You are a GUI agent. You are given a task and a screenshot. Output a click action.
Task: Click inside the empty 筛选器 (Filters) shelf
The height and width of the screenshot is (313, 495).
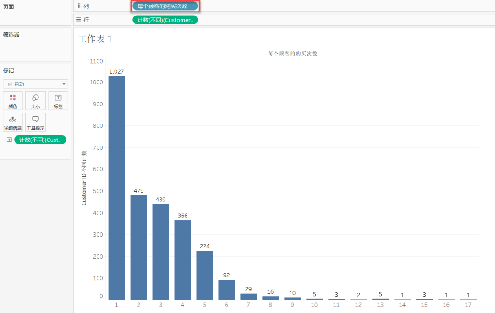coord(35,48)
